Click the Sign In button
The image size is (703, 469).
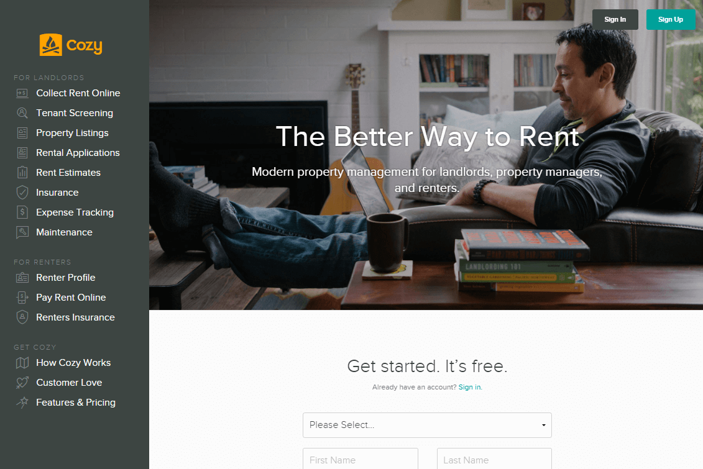point(615,19)
